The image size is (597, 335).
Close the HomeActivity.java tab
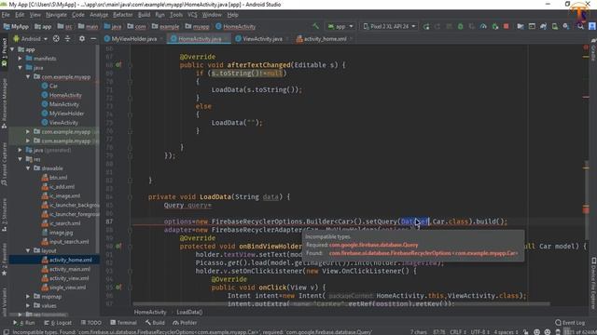pos(226,39)
